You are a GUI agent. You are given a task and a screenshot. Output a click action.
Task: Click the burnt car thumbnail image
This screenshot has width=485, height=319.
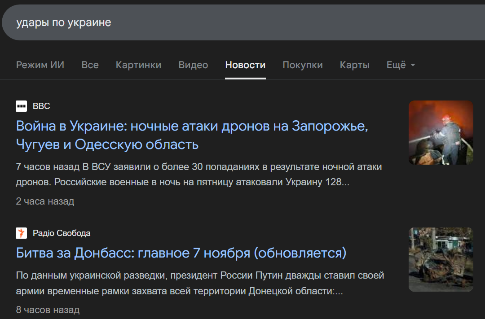[x=441, y=259]
